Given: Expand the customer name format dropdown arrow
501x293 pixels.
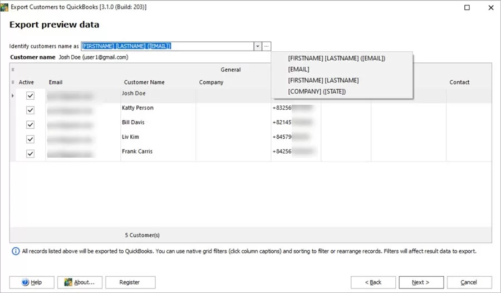Looking at the screenshot, I should 258,46.
